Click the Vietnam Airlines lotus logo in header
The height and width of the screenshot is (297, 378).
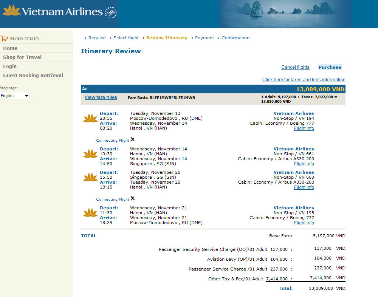tap(12, 10)
